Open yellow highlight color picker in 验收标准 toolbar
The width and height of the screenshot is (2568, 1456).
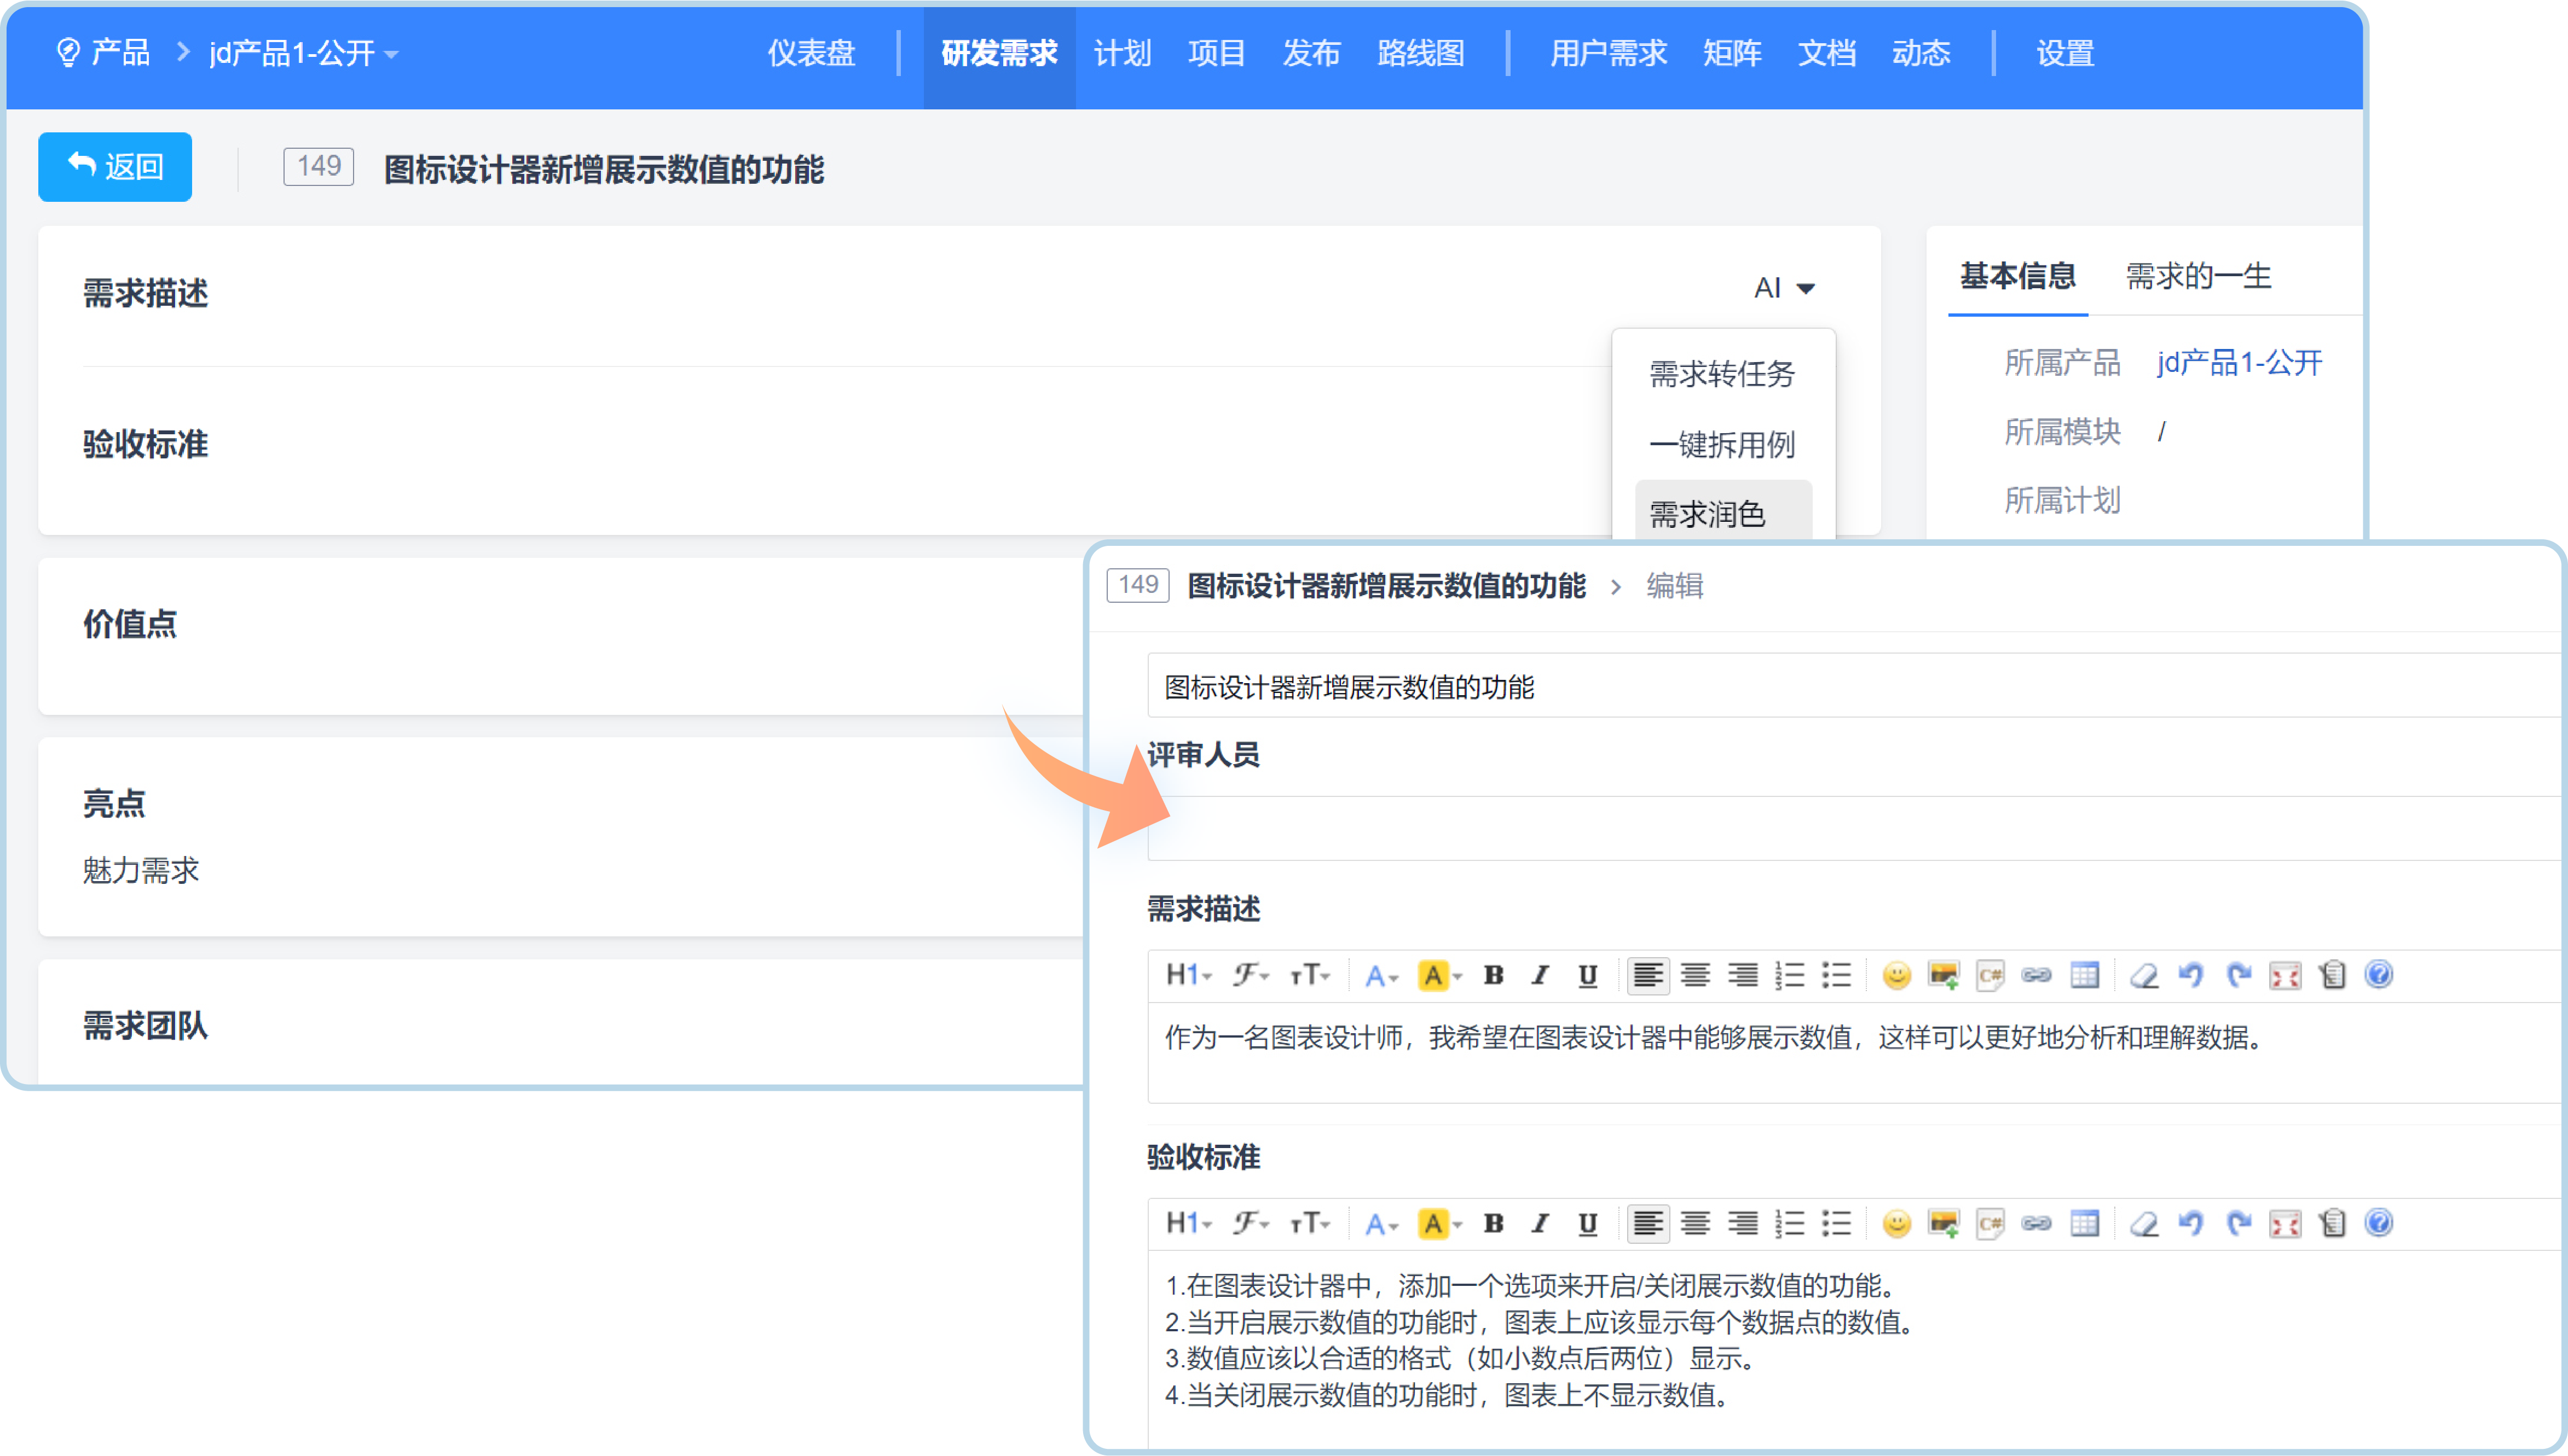(1441, 1223)
